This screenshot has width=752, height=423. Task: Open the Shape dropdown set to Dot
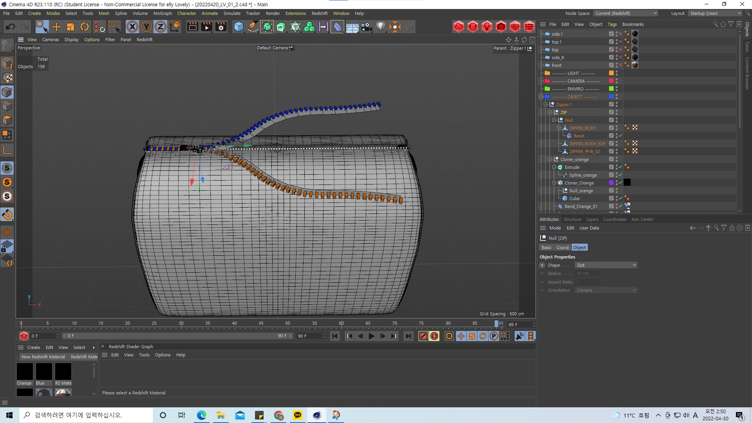click(x=606, y=265)
